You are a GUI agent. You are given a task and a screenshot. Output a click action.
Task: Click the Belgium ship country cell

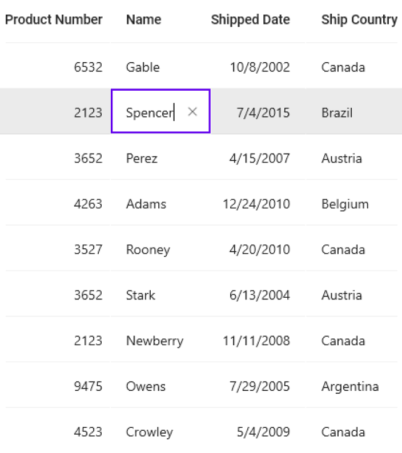[345, 204]
